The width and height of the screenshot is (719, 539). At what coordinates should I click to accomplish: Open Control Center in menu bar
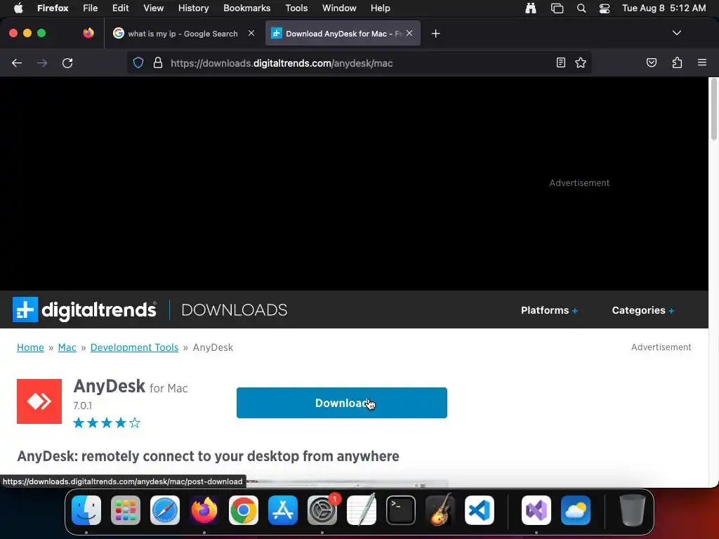[x=605, y=8]
